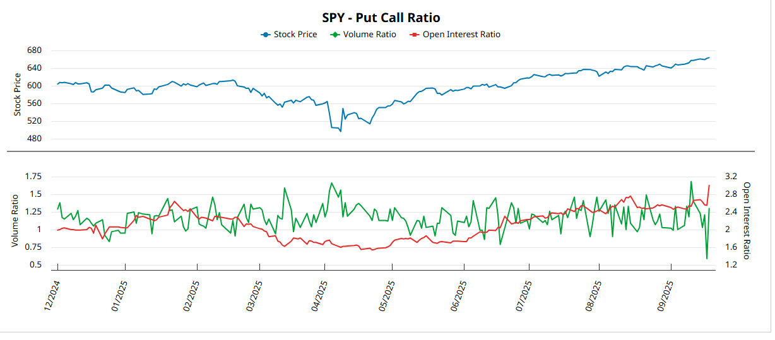The image size is (775, 340).
Task: Click the 06/2025 date axis label
Action: click(459, 296)
